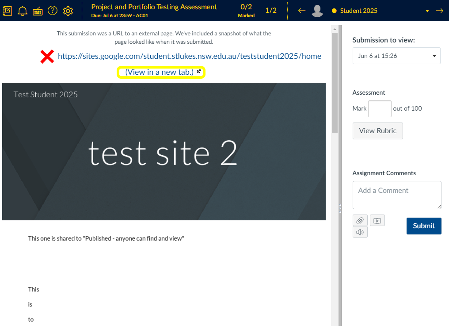Record a media comment
The height and width of the screenshot is (326, 449).
[x=377, y=220]
